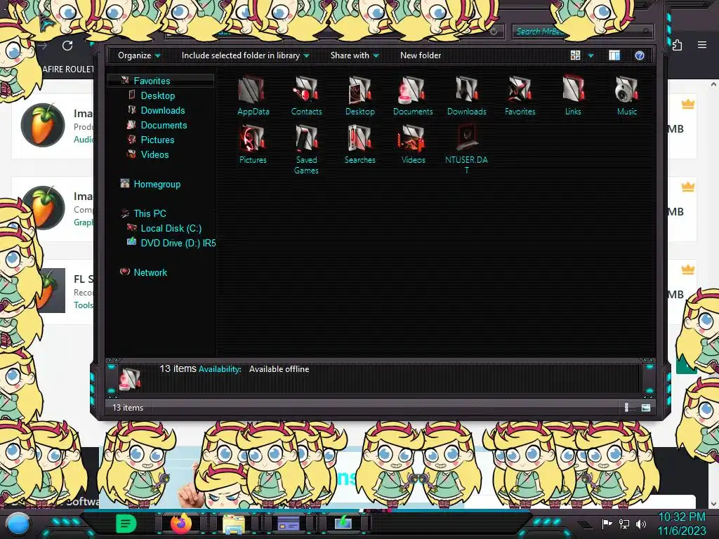Switch to details view in status bar
The width and height of the screenshot is (719, 539).
[x=627, y=408]
